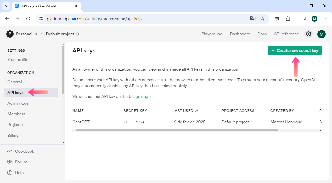Image resolution: width=332 pixels, height=183 pixels.
Task: Click the sidebar scrollbar's up arrow
Action: [x=63, y=44]
